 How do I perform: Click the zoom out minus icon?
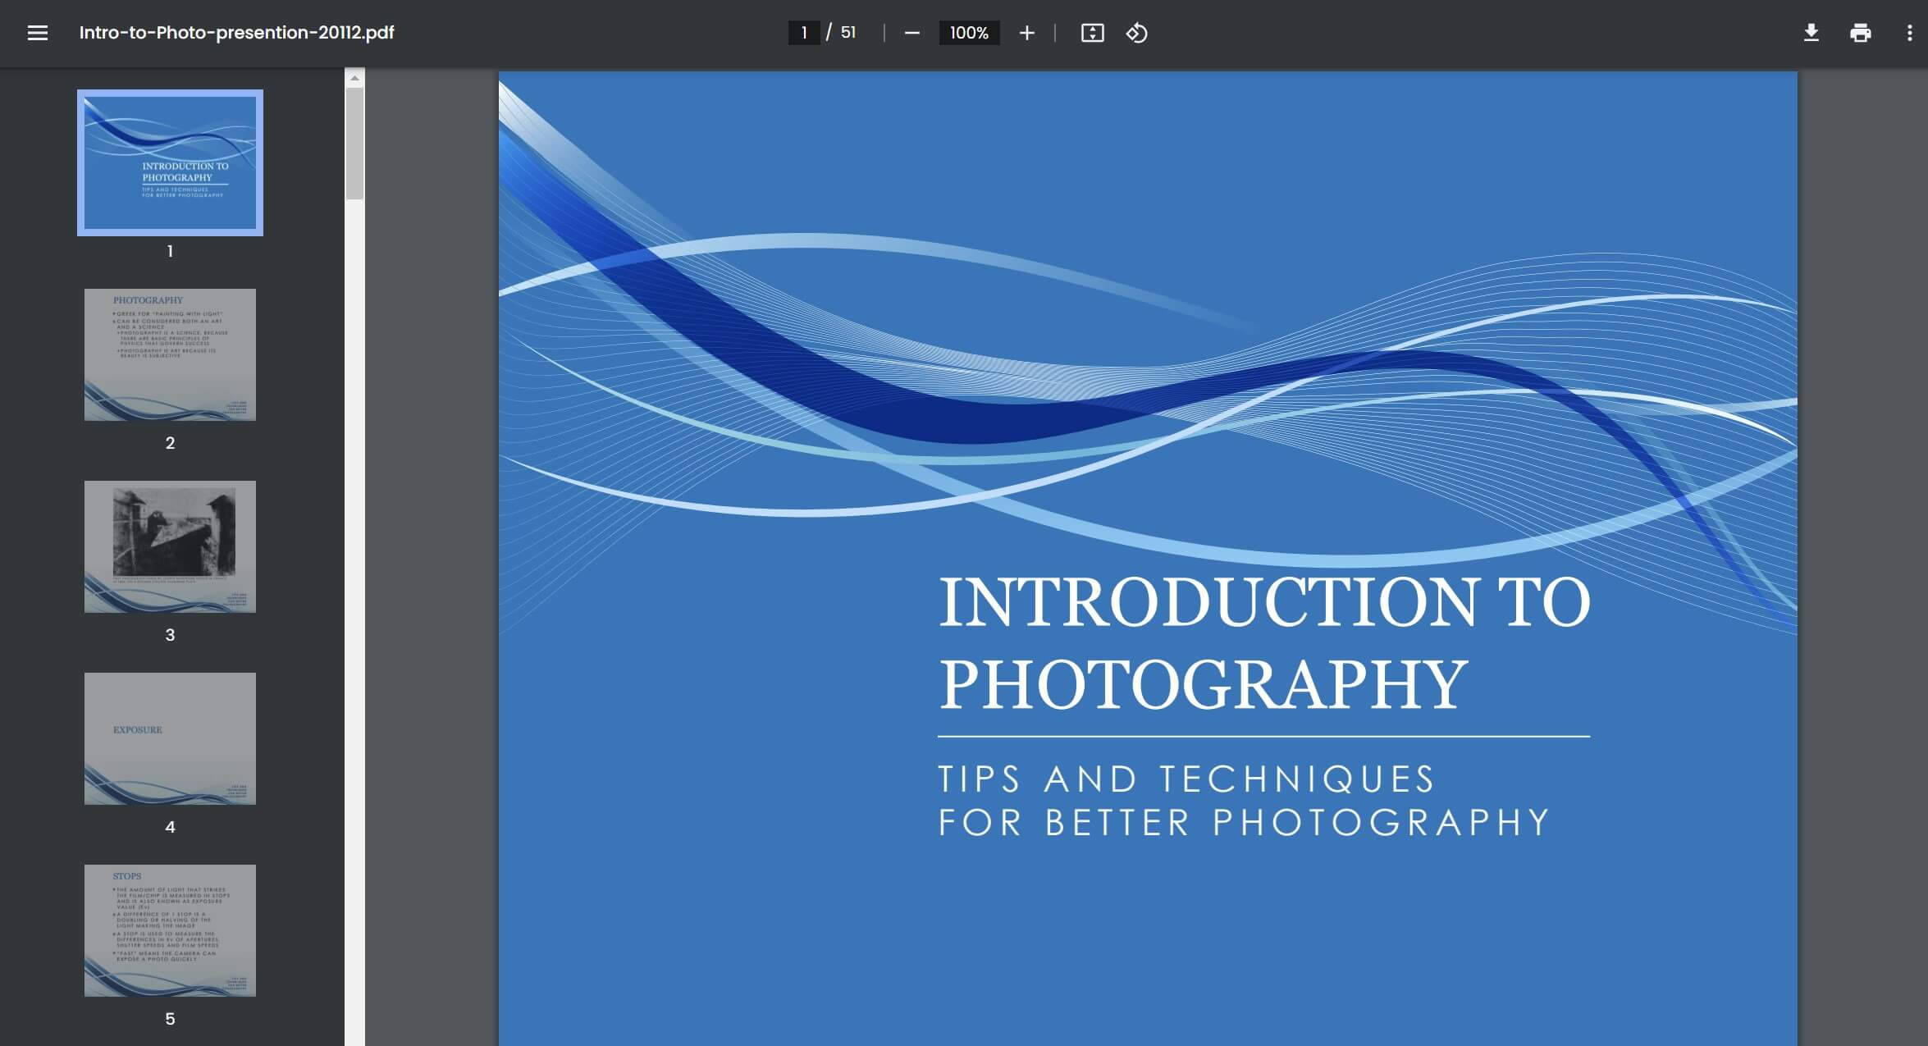point(911,33)
